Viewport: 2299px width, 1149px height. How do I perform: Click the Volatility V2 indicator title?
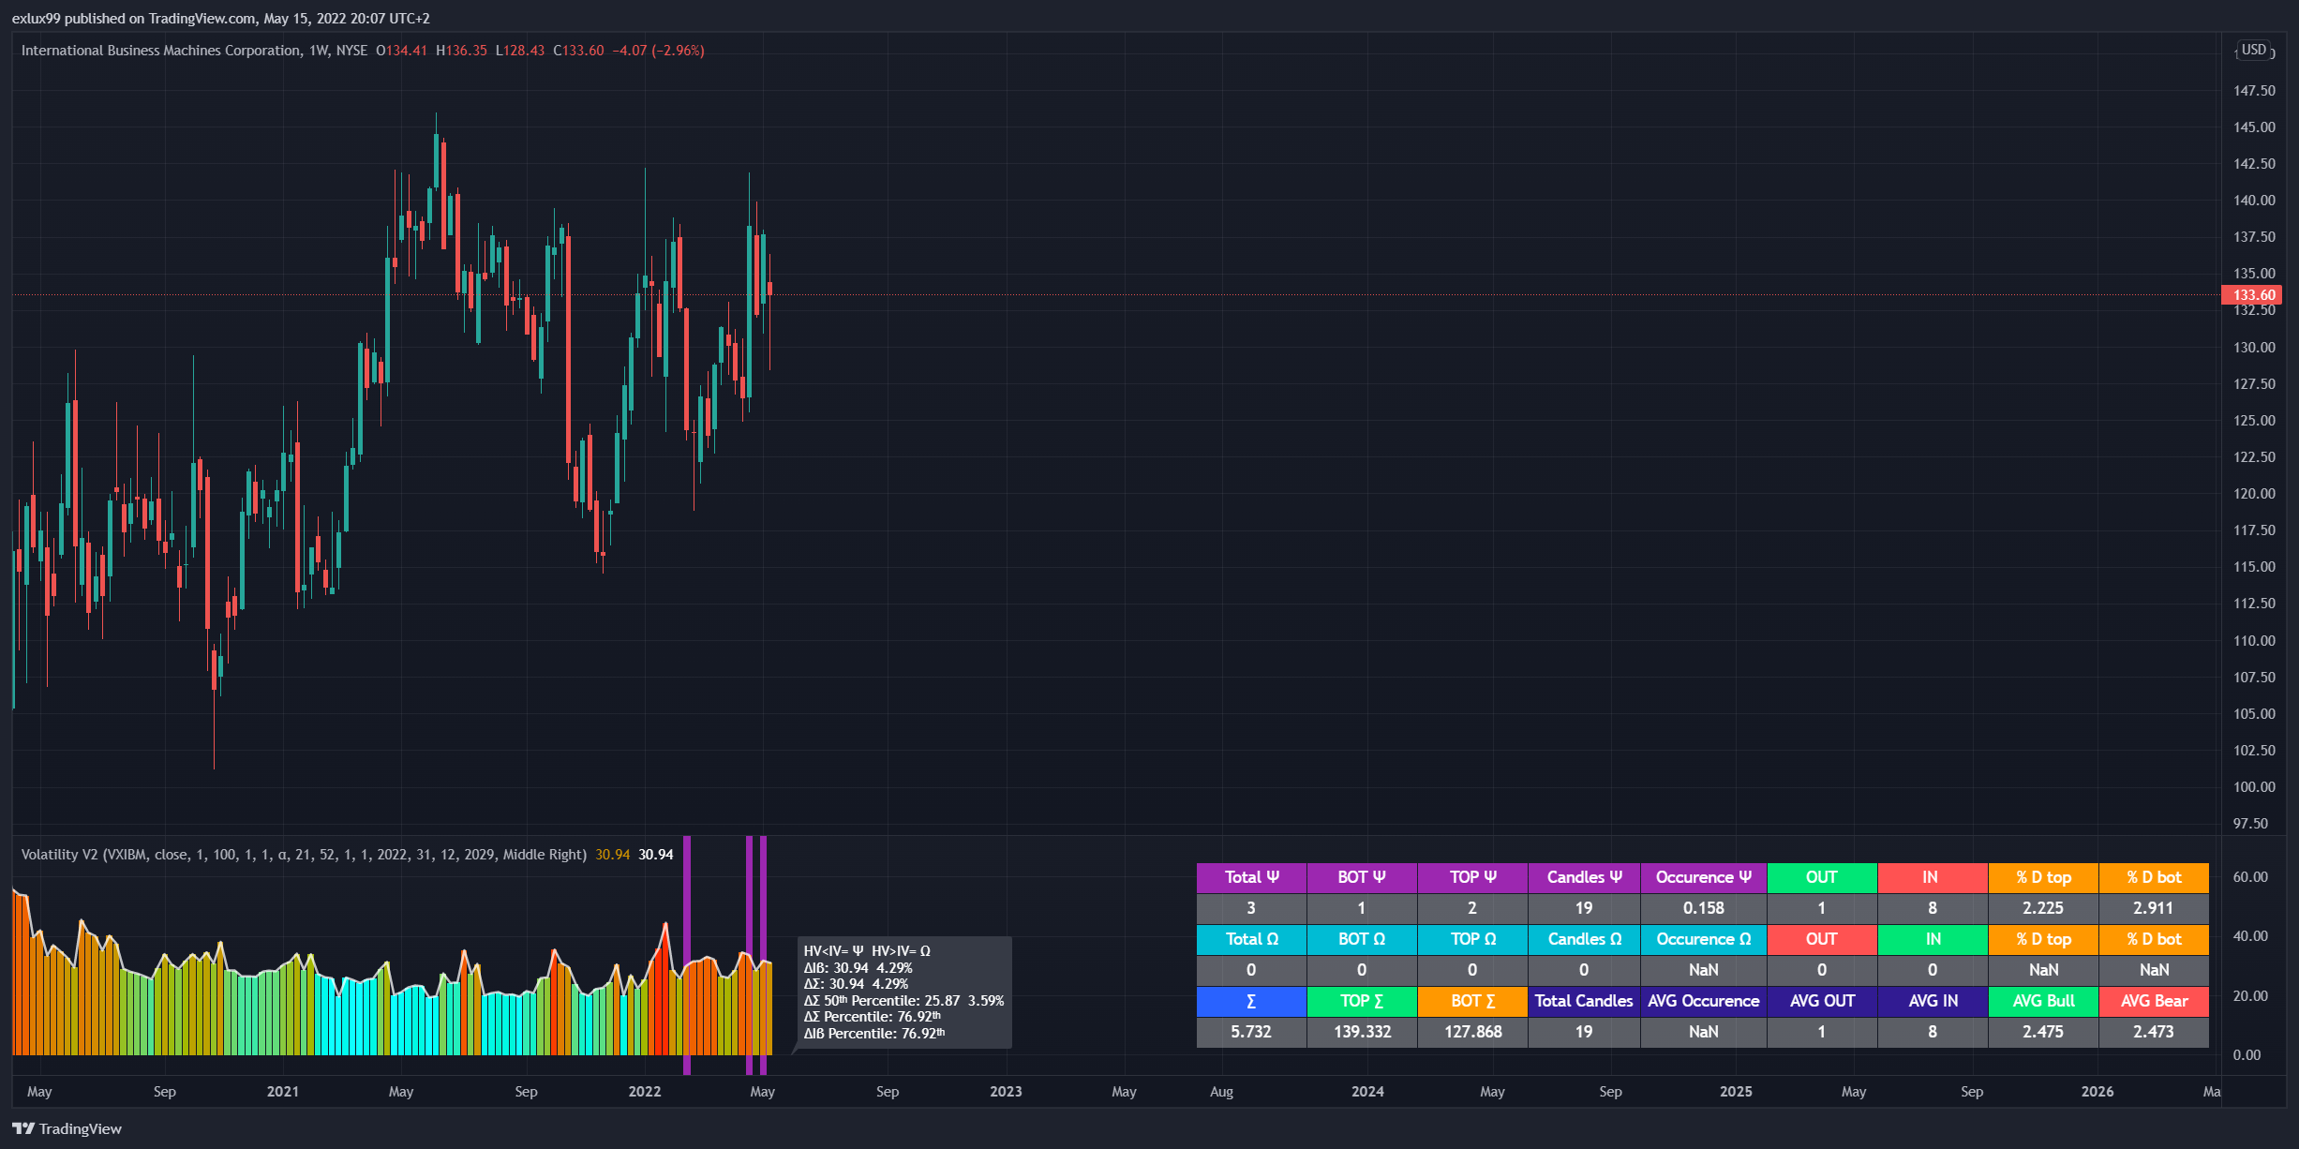coord(59,855)
